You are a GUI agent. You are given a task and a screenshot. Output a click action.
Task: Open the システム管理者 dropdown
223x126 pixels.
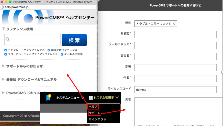tap(104, 97)
